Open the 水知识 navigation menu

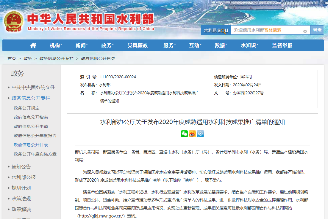point(249,45)
